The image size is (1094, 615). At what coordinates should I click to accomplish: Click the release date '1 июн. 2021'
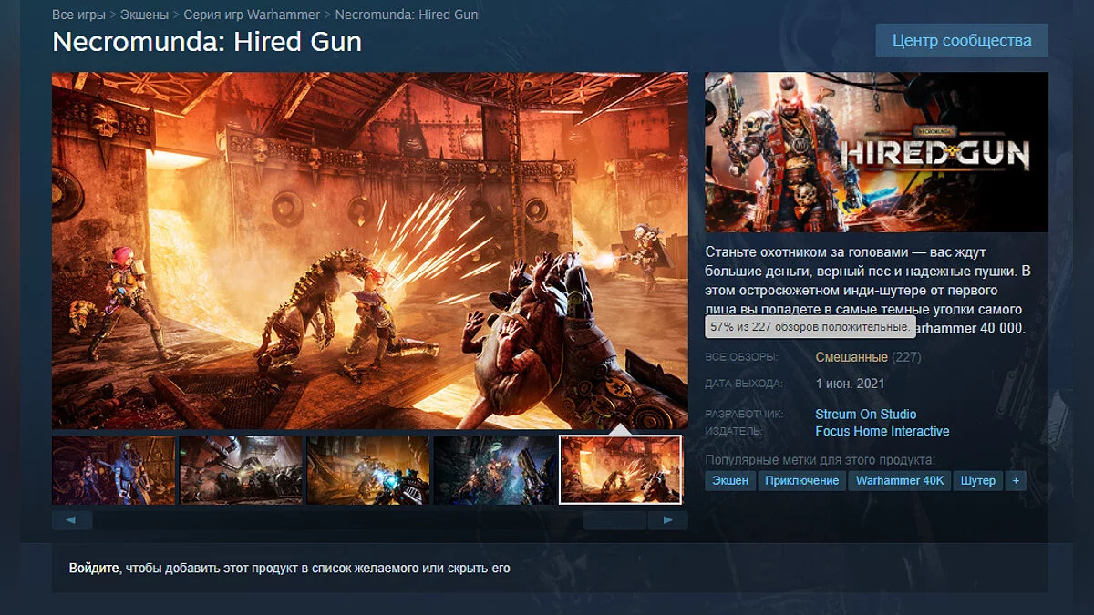(x=851, y=384)
